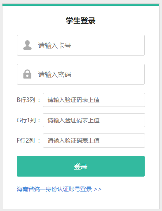Click the green bar atop the login panel
The height and width of the screenshot is (211, 162).
tap(81, 5)
